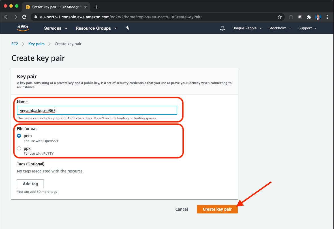This screenshot has width=334, height=229.
Task: Click the site lock icon in address bar
Action: [36, 17]
